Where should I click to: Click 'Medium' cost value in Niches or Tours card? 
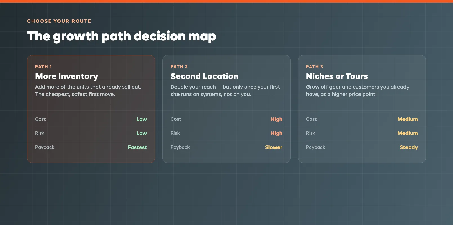(407, 119)
